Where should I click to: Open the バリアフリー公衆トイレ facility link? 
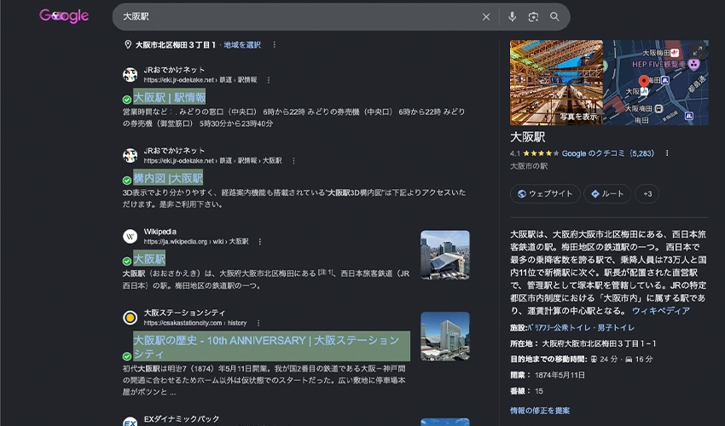click(x=559, y=327)
